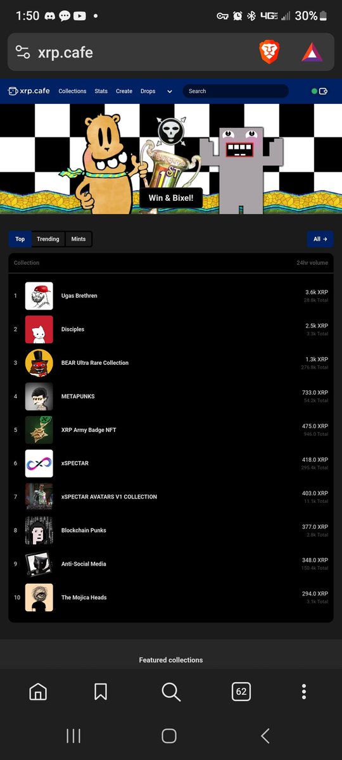Switch to the Trending tab
342x760 pixels.
tap(48, 239)
